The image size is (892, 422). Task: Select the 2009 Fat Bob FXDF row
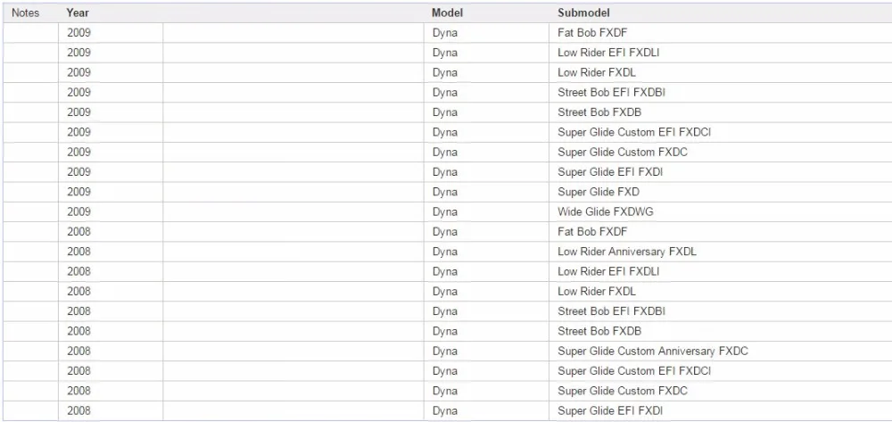click(447, 32)
